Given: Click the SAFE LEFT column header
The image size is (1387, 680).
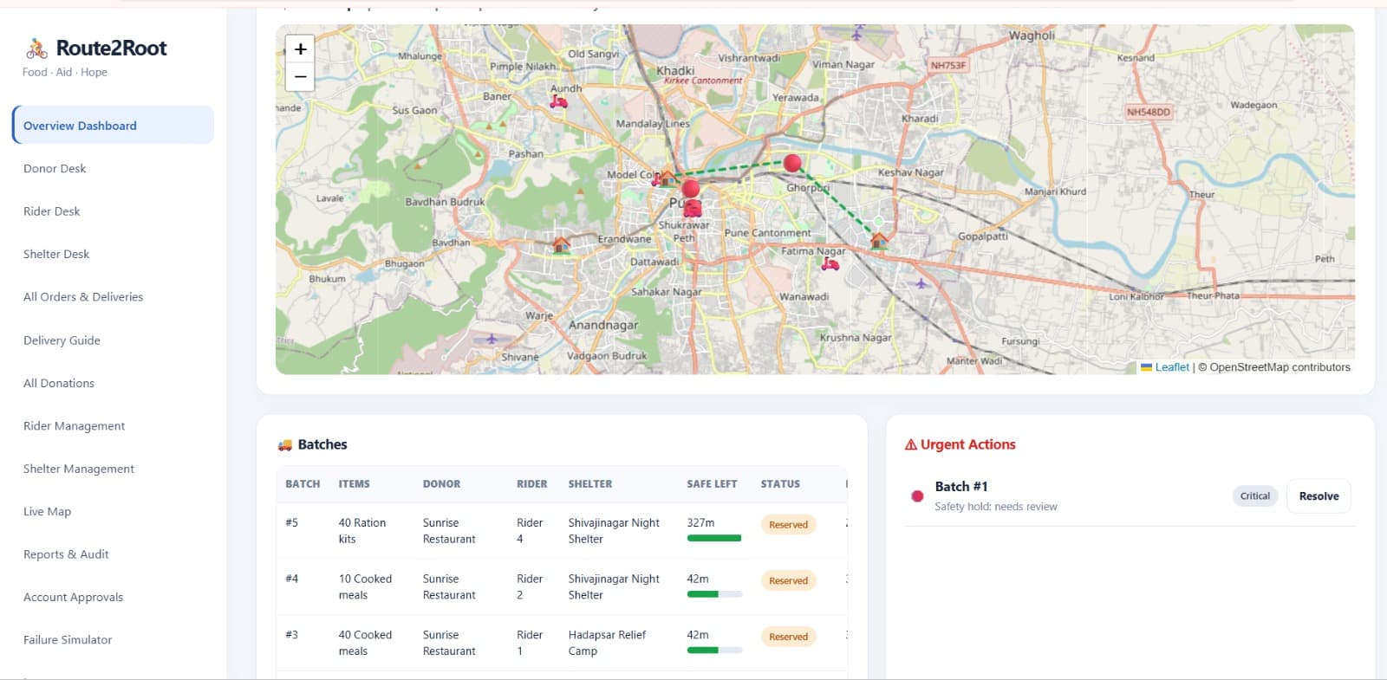Looking at the screenshot, I should pos(712,484).
